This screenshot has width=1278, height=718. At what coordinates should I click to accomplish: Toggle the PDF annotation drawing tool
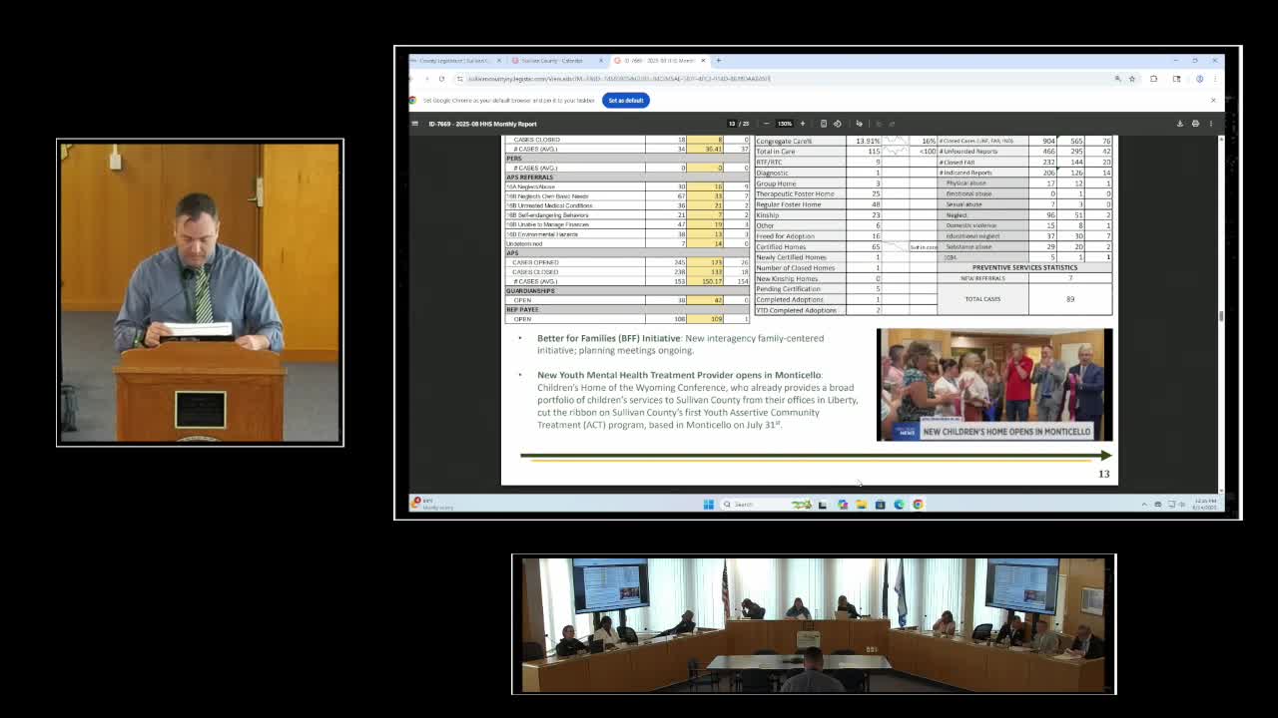(860, 124)
